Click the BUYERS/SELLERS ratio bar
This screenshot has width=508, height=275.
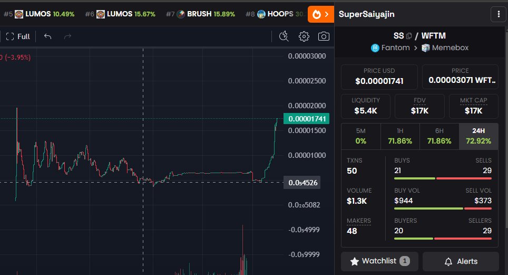click(x=443, y=239)
